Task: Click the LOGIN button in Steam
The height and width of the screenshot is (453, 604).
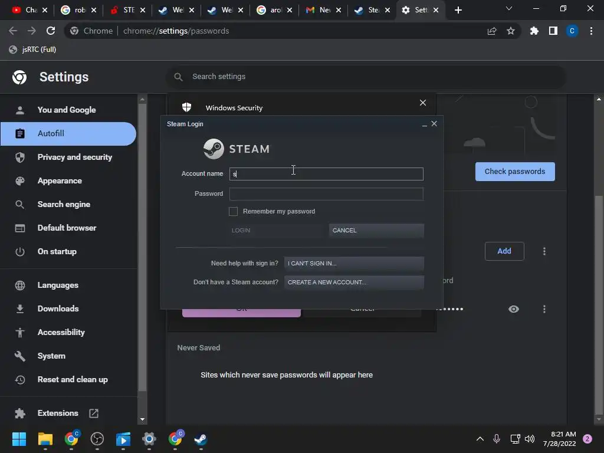Action: 276,231
